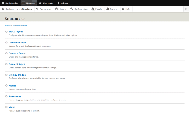
Task: Open the Configuration wrench menu item
Action: [x=79, y=9]
